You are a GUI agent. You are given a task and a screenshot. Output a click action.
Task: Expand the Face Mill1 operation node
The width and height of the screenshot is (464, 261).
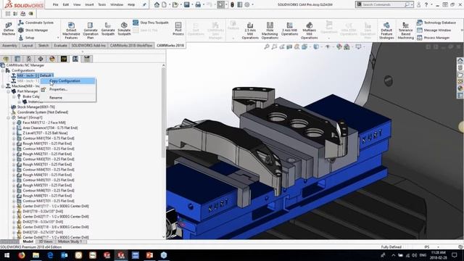pyautogui.click(x=14, y=123)
